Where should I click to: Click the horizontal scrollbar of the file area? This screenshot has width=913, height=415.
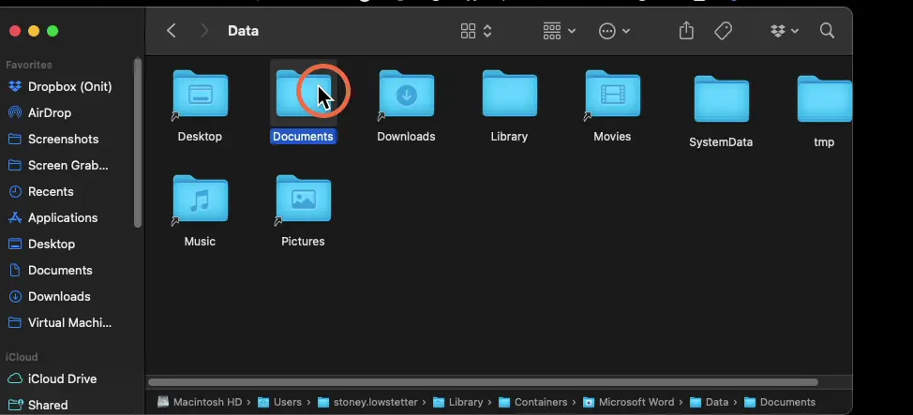click(484, 382)
